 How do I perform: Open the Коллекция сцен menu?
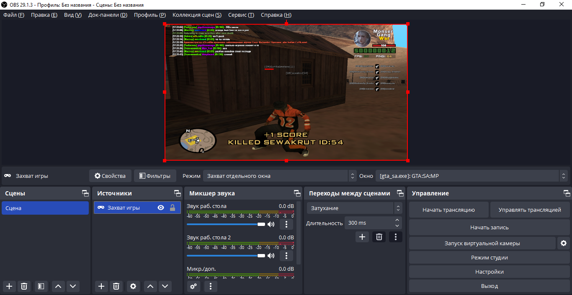click(197, 15)
